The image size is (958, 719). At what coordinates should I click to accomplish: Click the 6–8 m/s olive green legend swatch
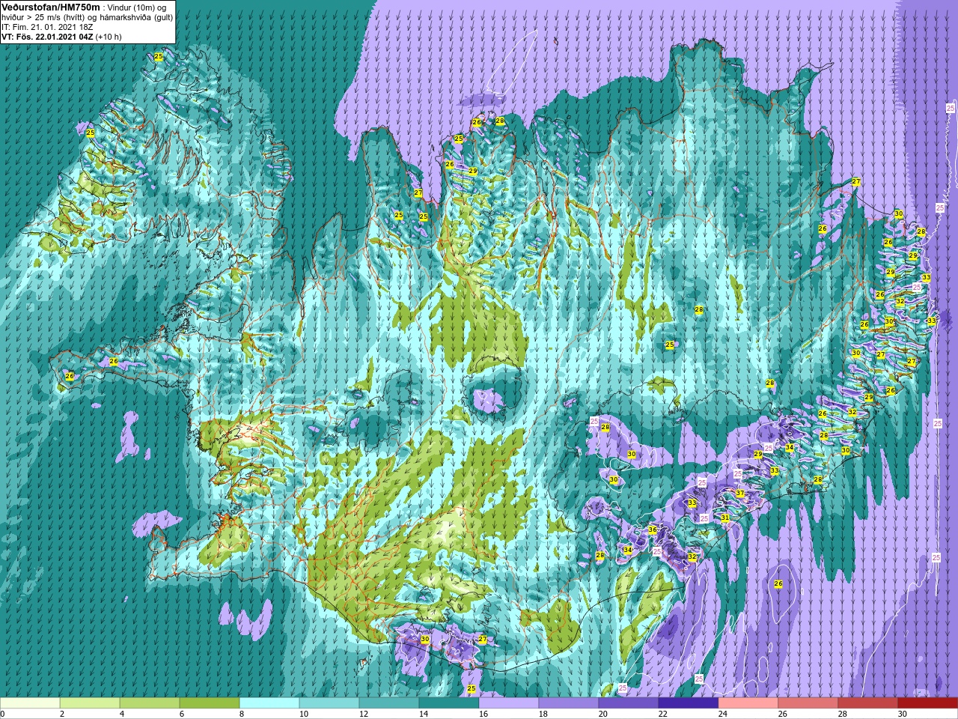(x=210, y=703)
